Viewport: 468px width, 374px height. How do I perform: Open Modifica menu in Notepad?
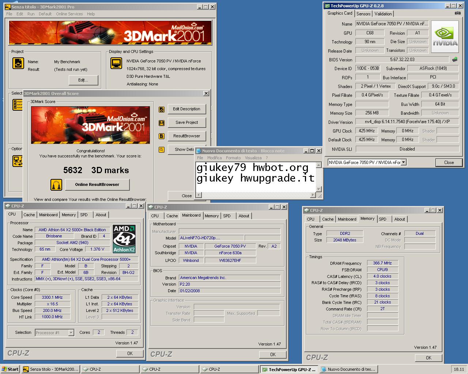214,158
